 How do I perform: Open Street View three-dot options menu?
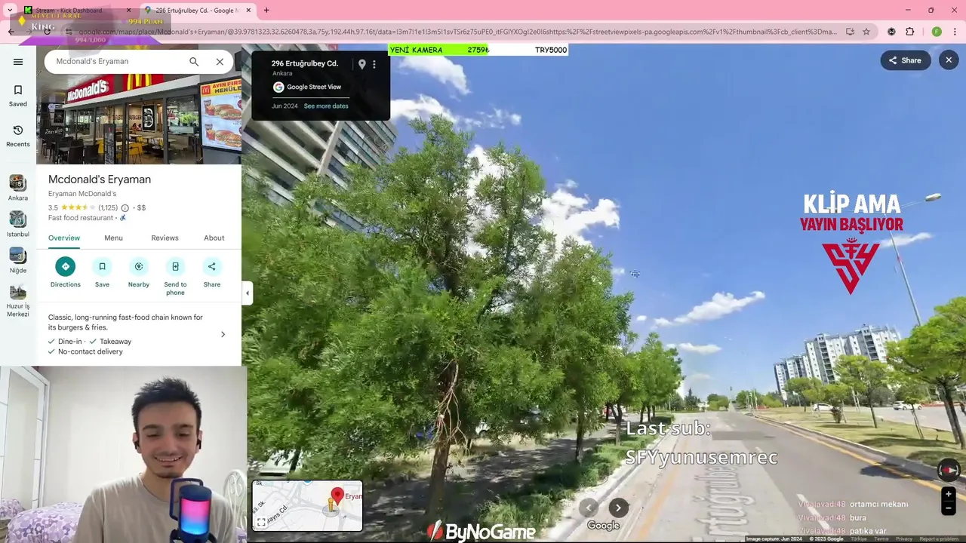click(x=374, y=64)
